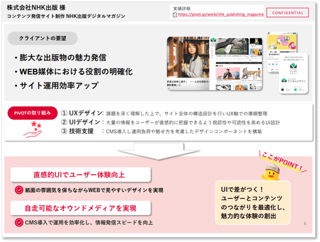Open the desktop site screenshot with woman in library
Image resolution: width=320 pixels, height=242 pixels.
point(215,63)
